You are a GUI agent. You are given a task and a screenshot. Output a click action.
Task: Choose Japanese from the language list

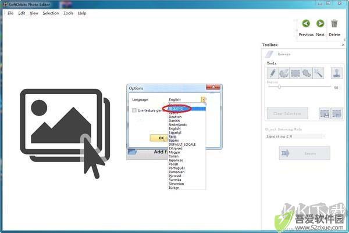coord(187,160)
